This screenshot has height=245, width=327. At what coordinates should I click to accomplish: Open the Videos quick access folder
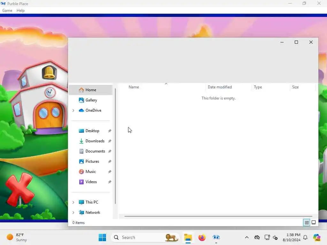point(90,182)
